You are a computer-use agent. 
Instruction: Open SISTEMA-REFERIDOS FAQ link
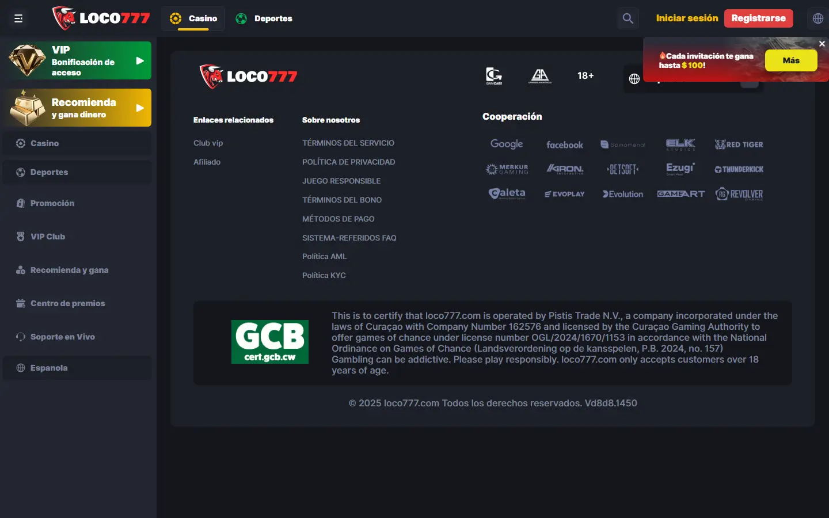click(x=349, y=238)
